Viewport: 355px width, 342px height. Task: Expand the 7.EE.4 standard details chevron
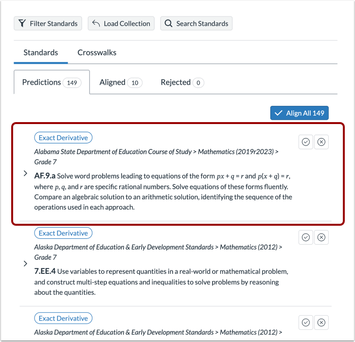[25, 264]
